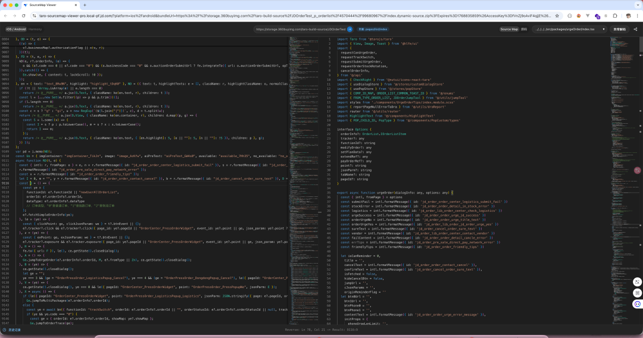Click the left editor minimap
Image resolution: width=643 pixels, height=338 pixels.
(x=304, y=180)
